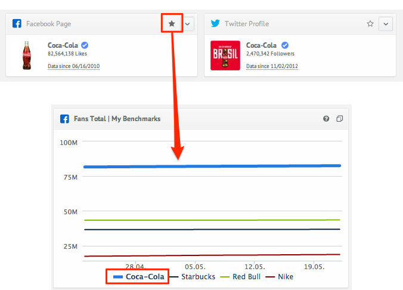
Task: Click 25M y-axis label
Action: click(x=70, y=246)
